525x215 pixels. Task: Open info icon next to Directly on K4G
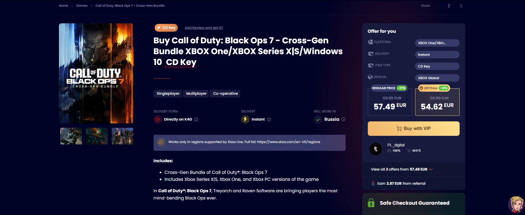196,119
